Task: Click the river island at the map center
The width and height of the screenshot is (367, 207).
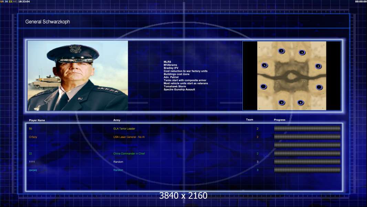Action: 291,76
